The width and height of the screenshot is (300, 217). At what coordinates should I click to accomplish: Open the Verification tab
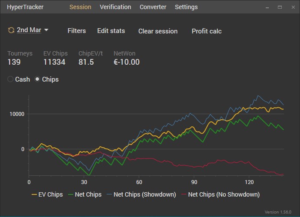click(115, 7)
